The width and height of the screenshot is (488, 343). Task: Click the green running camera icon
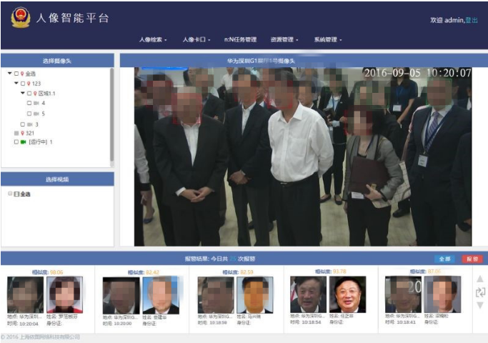(x=23, y=142)
